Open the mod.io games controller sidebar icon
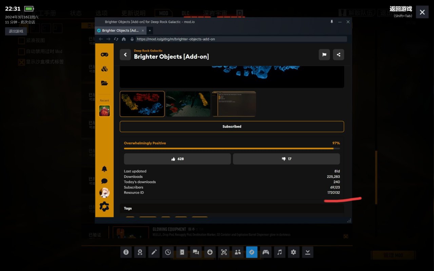 [104, 55]
